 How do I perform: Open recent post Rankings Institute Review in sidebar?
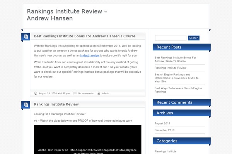(170, 68)
